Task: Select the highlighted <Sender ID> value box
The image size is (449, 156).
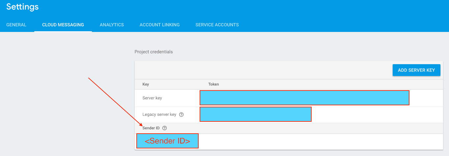Action: point(167,141)
